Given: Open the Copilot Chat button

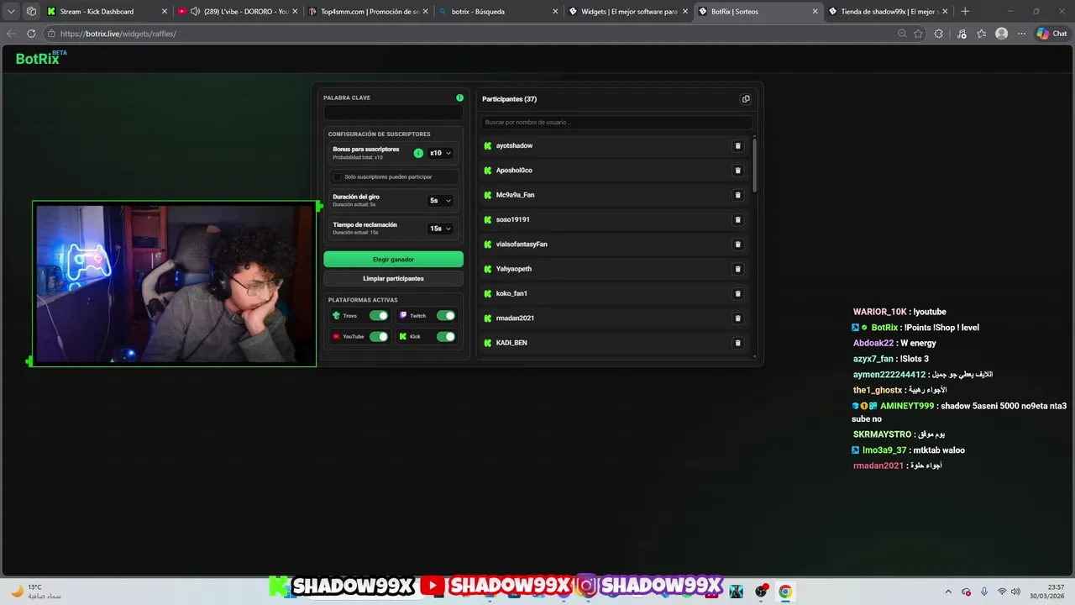Looking at the screenshot, I should (1051, 34).
